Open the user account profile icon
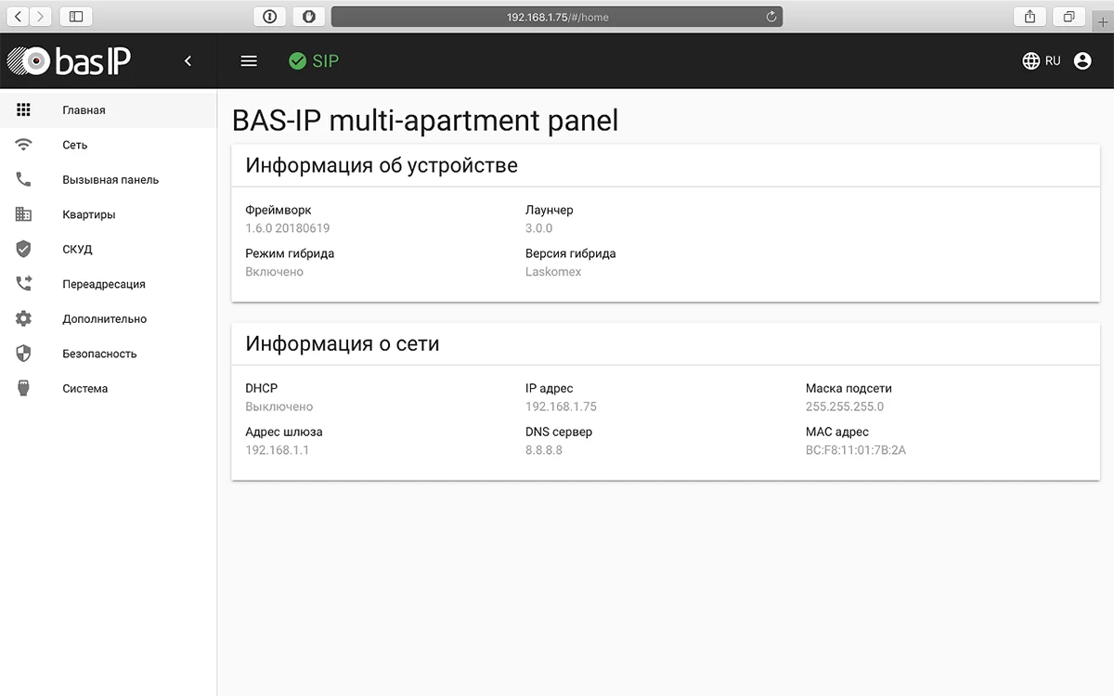The height and width of the screenshot is (696, 1114). pyautogui.click(x=1082, y=61)
